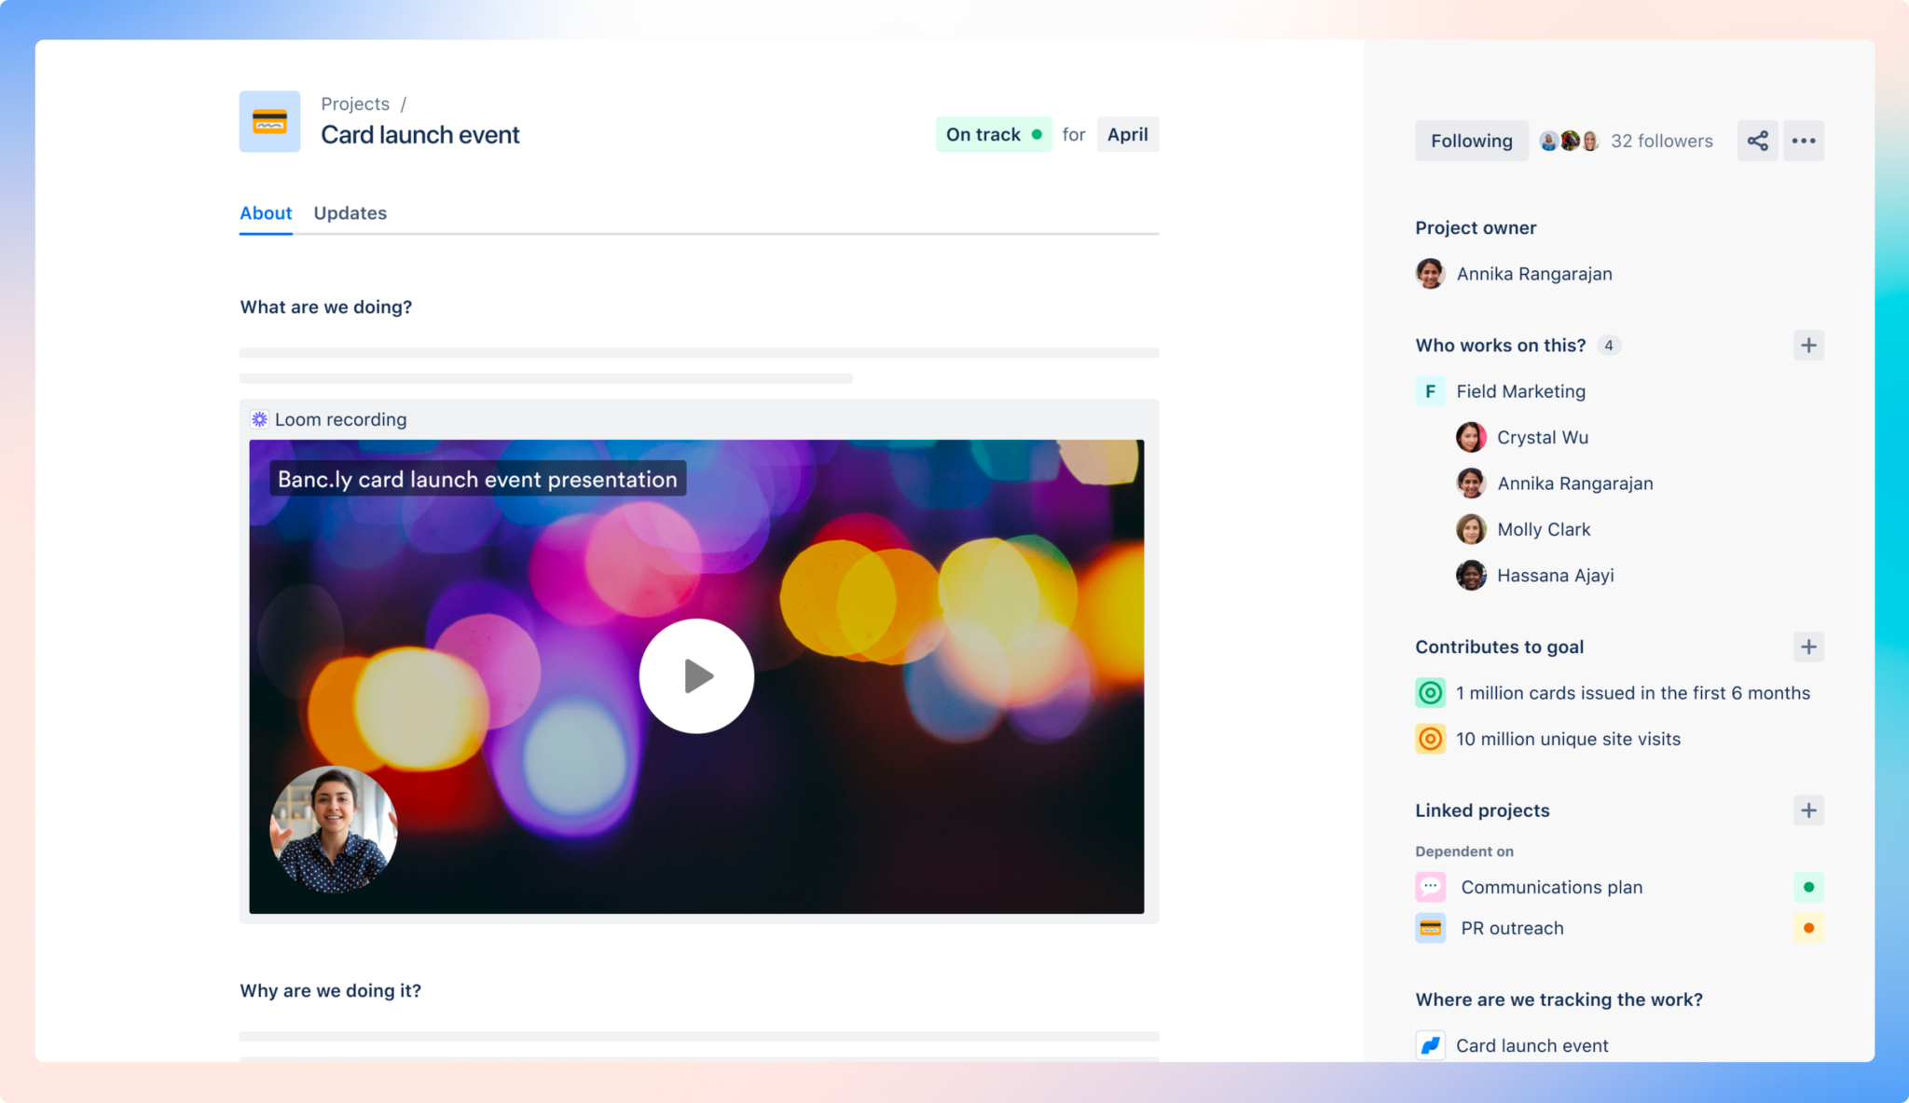Click the Card launch event project icon
1909x1103 pixels.
coord(268,121)
